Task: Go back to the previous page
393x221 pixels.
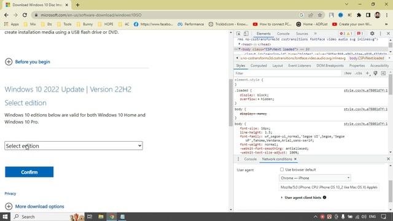Action: (x=6, y=15)
